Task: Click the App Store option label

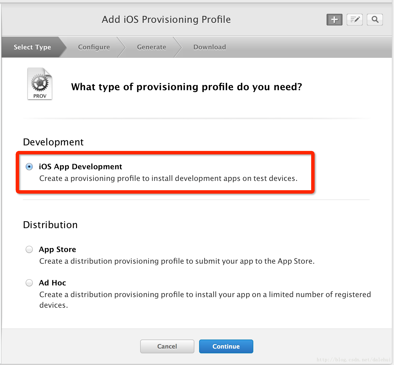Action: pos(57,249)
